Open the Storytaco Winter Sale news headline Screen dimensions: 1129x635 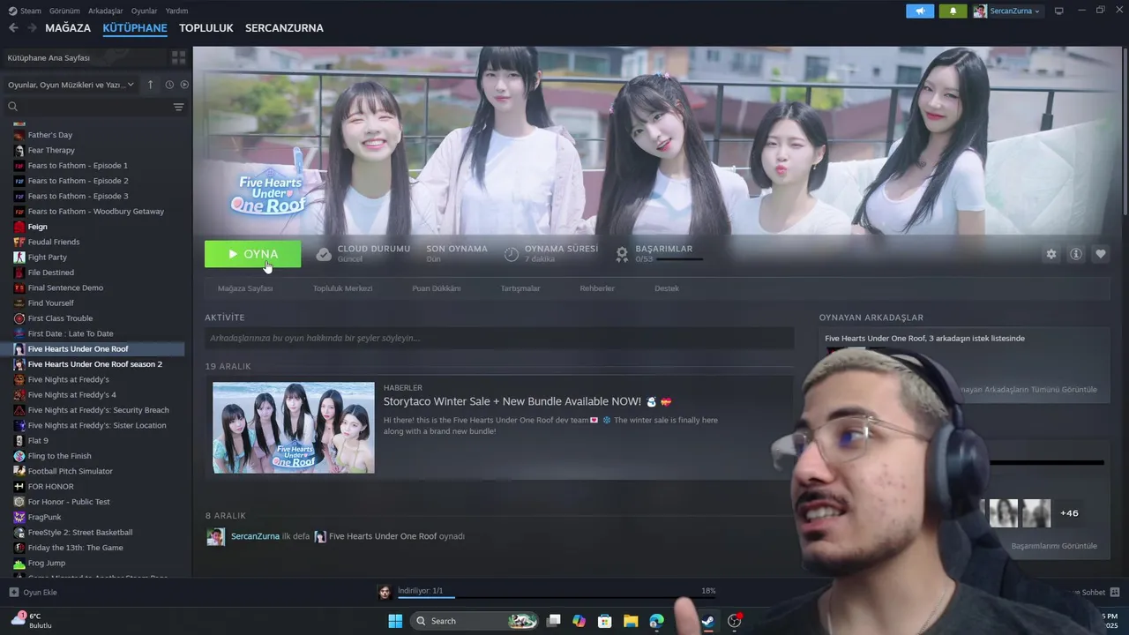pyautogui.click(x=527, y=401)
